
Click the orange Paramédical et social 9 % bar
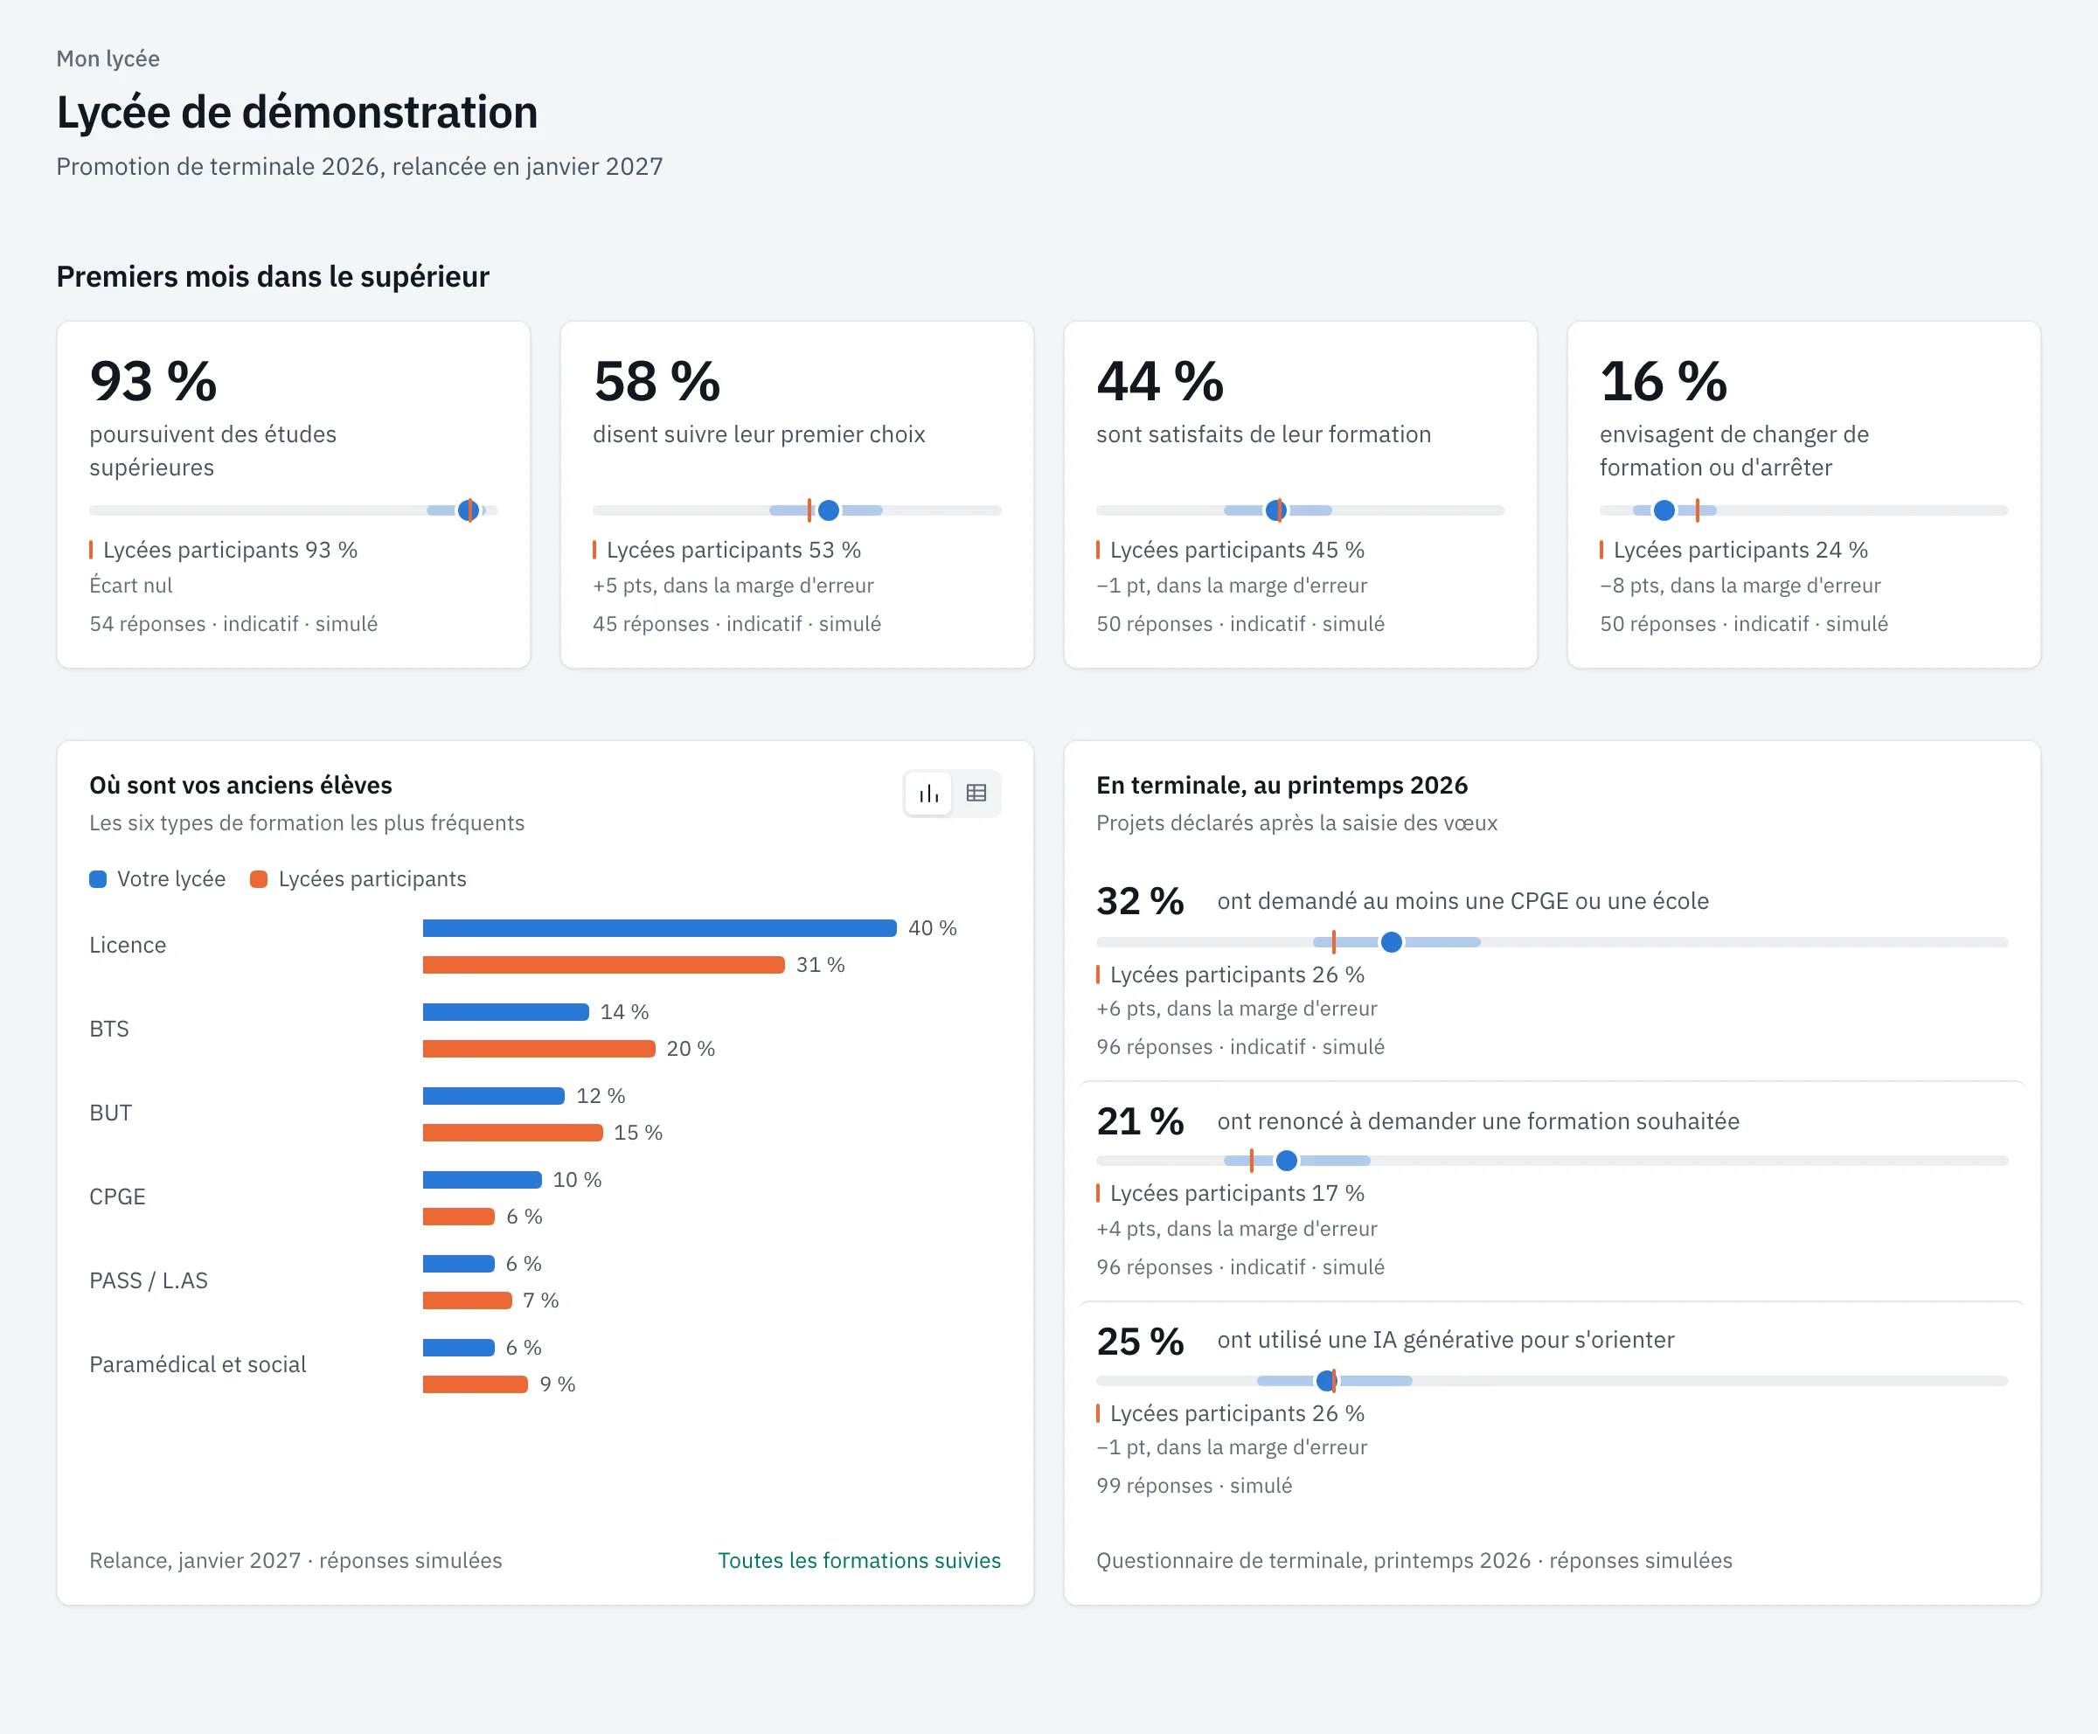[x=475, y=1384]
